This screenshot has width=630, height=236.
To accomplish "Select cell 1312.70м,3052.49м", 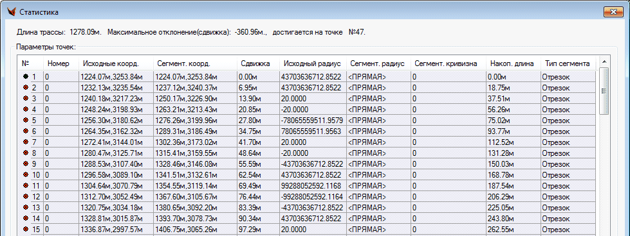I will click(116, 196).
